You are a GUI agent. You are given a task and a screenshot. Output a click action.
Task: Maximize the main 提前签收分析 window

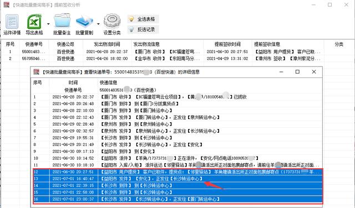coord(330,4)
